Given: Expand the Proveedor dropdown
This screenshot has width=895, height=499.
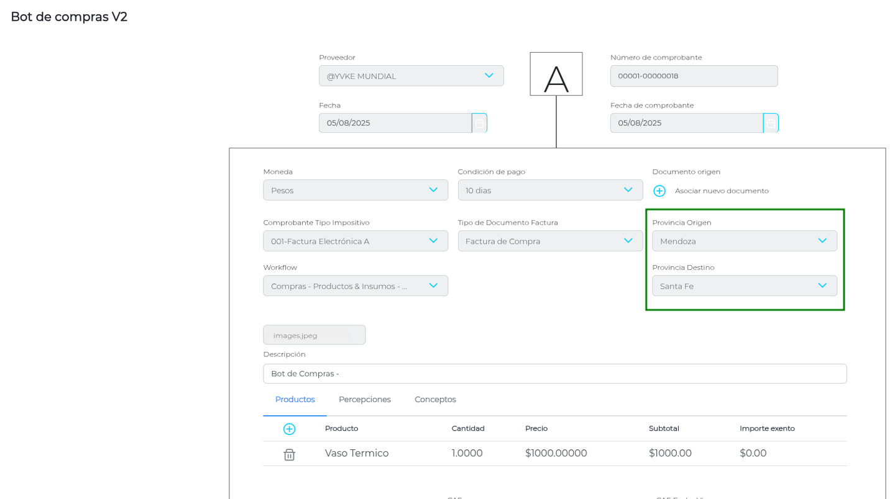Looking at the screenshot, I should [411, 76].
